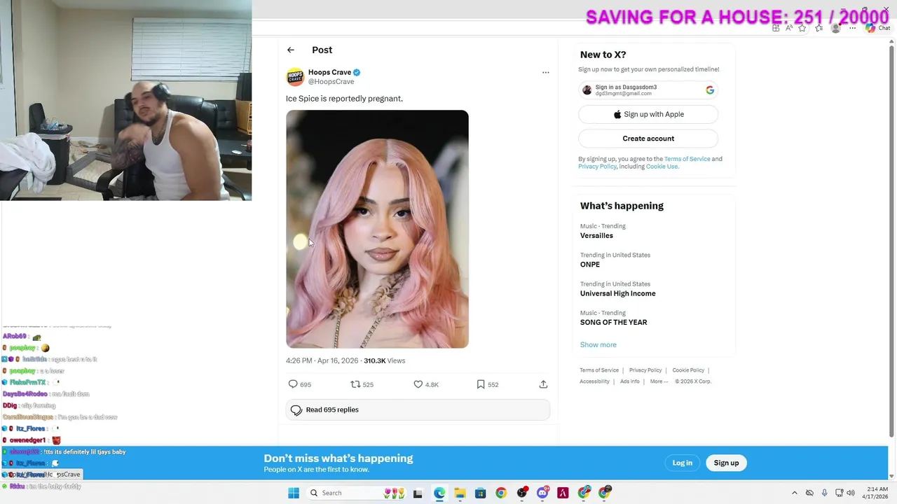
Task: Click the share post icon
Action: point(543,384)
